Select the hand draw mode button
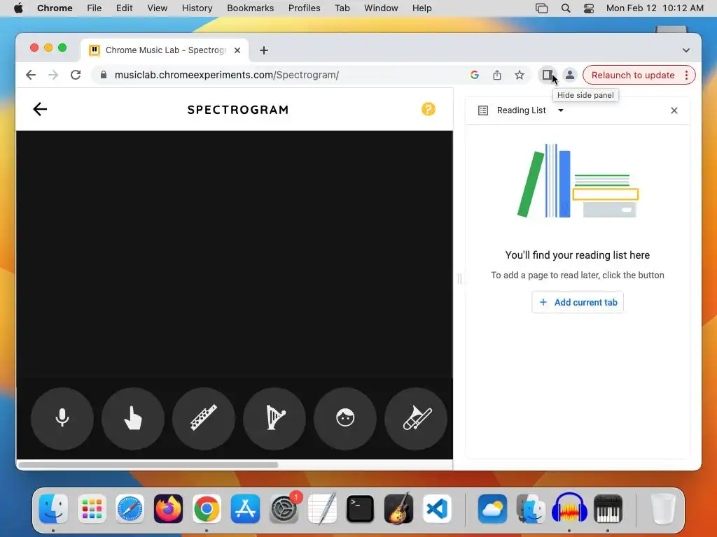 pyautogui.click(x=132, y=418)
